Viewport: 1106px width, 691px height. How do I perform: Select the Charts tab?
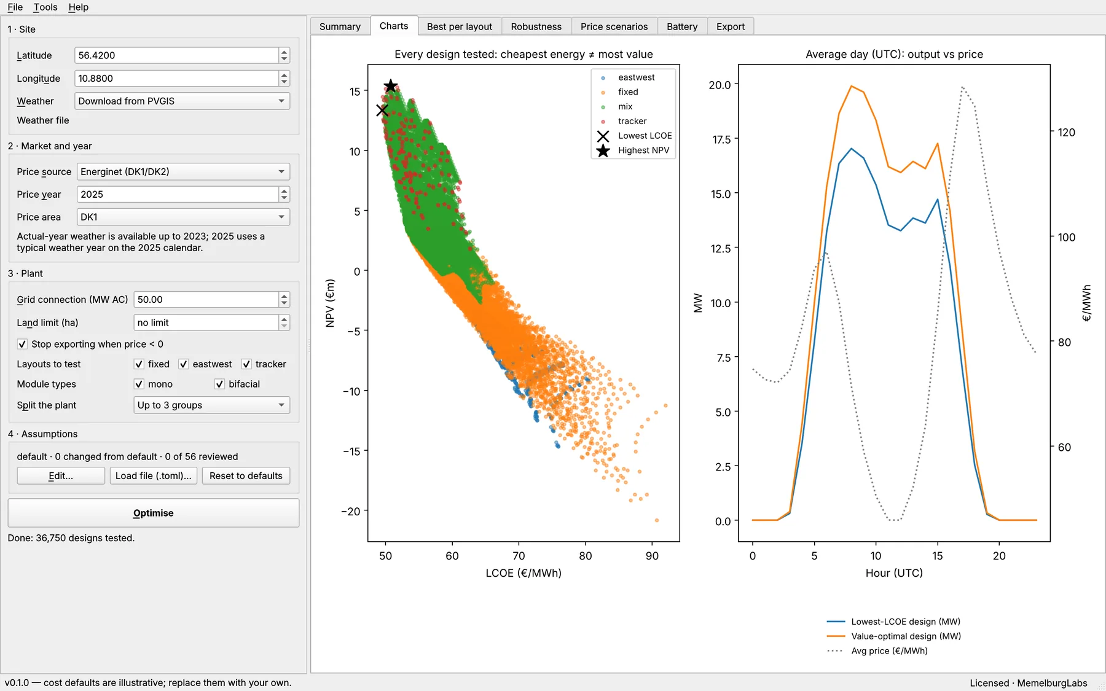point(394,26)
